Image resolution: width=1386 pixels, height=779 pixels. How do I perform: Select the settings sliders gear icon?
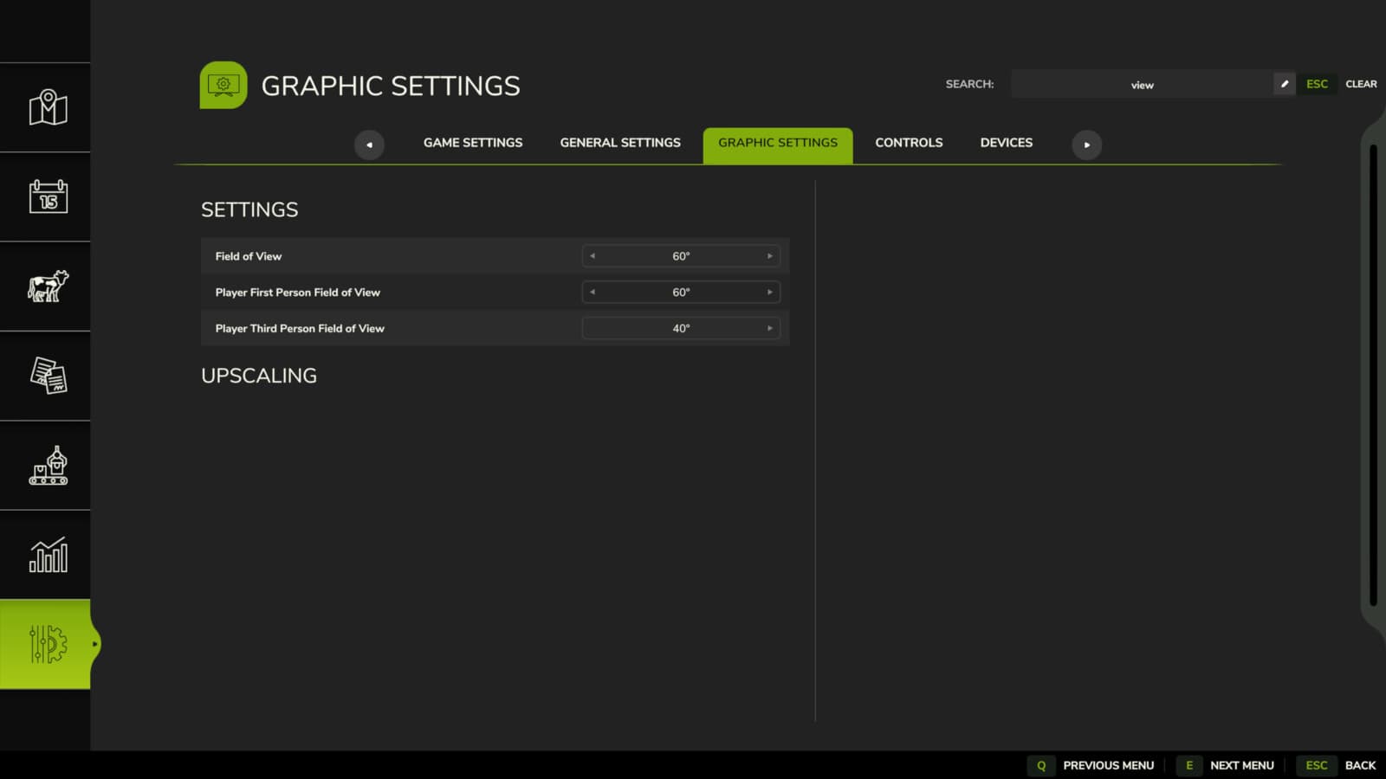click(x=48, y=644)
